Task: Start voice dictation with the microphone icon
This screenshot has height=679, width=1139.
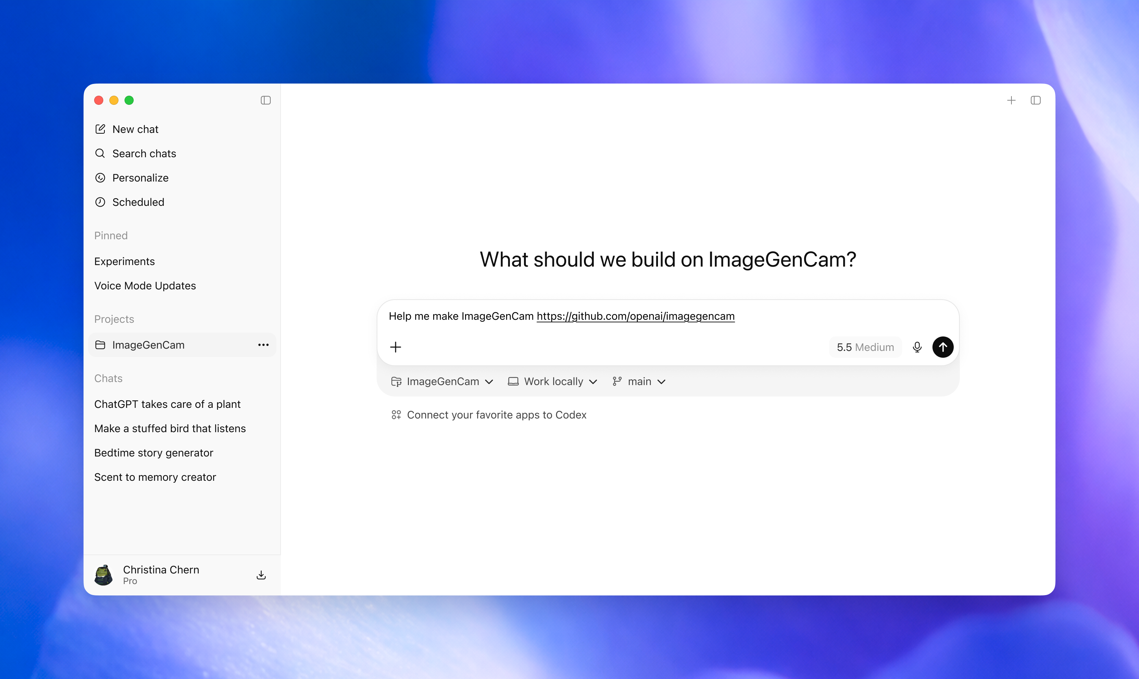Action: tap(917, 347)
